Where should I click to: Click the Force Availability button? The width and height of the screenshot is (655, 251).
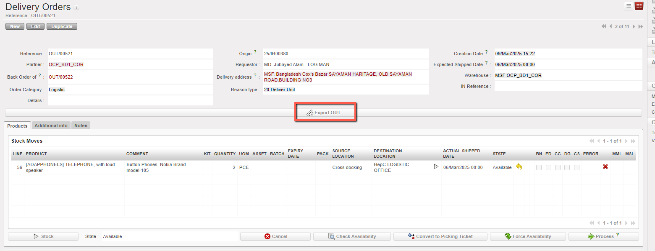coord(527,236)
